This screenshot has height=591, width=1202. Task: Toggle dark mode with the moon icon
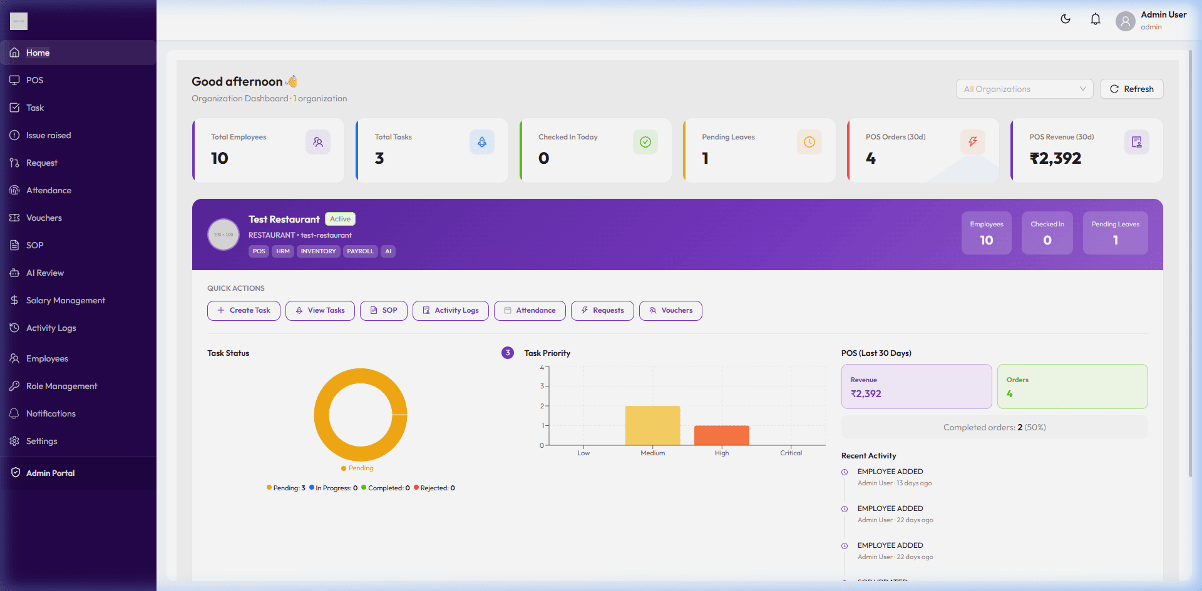point(1065,19)
